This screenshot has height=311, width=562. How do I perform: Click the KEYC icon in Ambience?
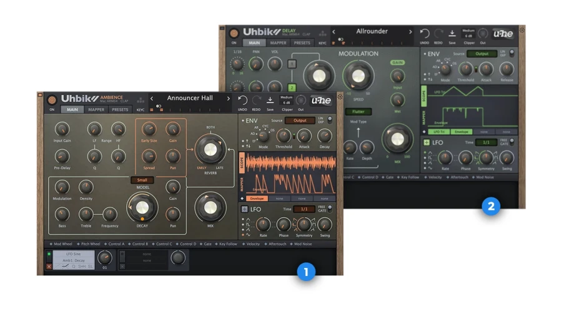pos(140,100)
